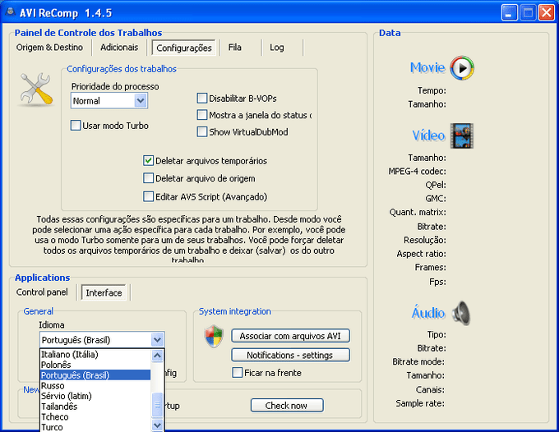Click the Áudio speaker icon

tap(461, 314)
